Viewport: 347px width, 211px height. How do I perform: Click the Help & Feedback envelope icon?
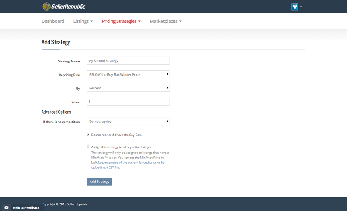[7, 207]
